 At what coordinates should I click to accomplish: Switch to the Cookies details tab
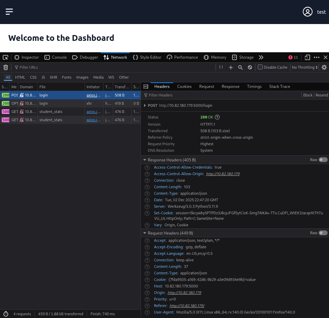(x=184, y=87)
